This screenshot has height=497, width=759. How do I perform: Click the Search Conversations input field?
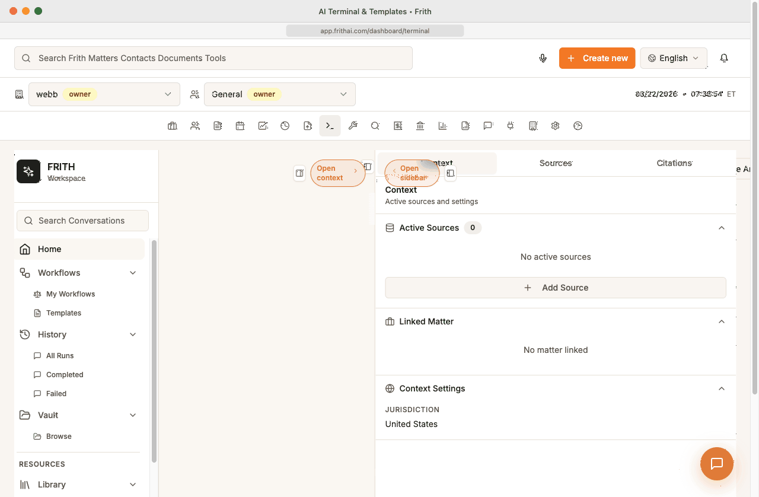(82, 220)
